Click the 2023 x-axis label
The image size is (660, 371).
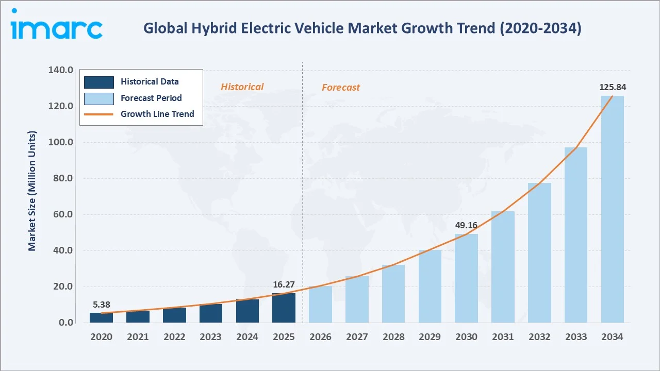pos(211,337)
